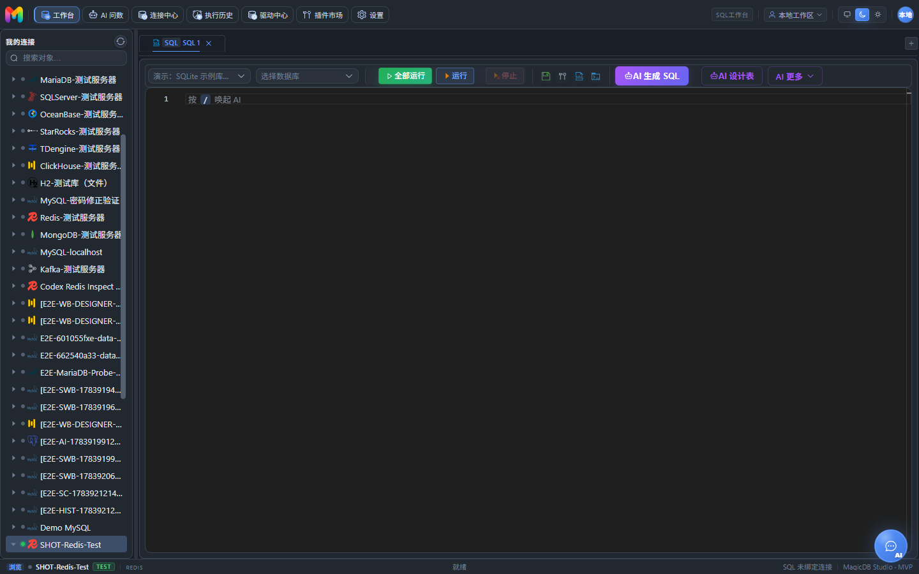Click the Redis icon of Redis-测试服务器
Image resolution: width=919 pixels, height=574 pixels.
pos(33,217)
